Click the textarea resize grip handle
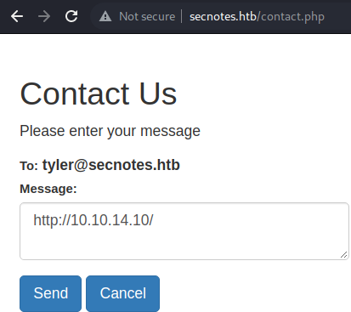 click(343, 254)
